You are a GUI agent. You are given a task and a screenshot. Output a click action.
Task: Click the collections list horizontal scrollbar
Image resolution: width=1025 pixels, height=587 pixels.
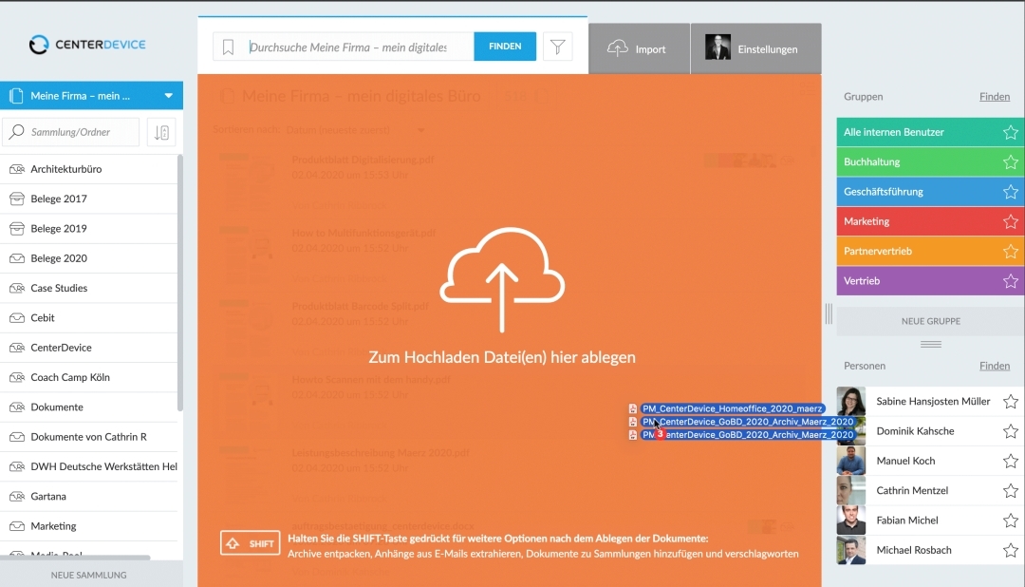coord(77,558)
